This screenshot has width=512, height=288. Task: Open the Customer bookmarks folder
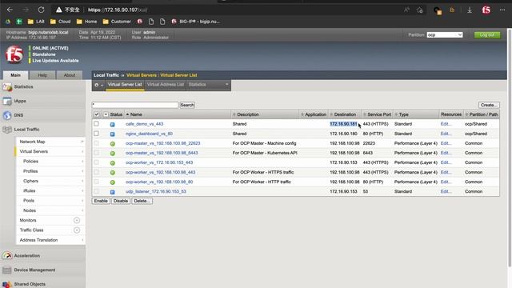click(117, 22)
